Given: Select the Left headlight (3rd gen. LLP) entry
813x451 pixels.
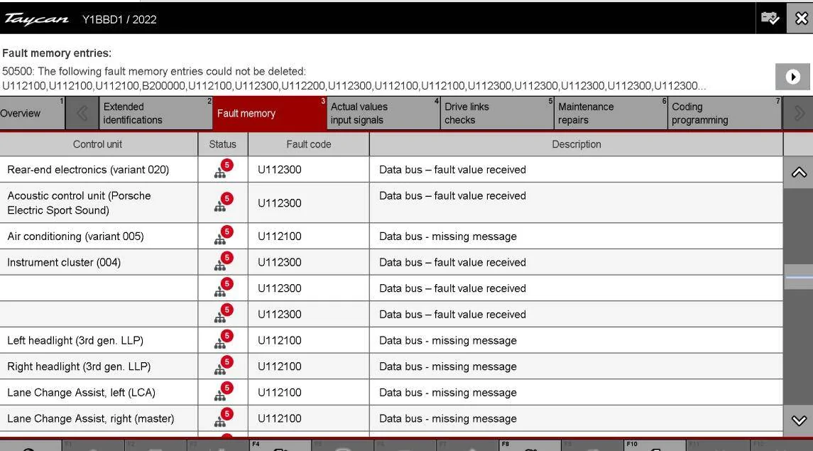Looking at the screenshot, I should pyautogui.click(x=75, y=341).
